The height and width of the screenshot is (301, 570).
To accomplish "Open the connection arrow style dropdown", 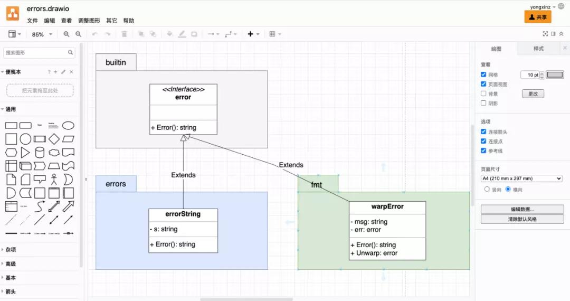I will tap(213, 34).
